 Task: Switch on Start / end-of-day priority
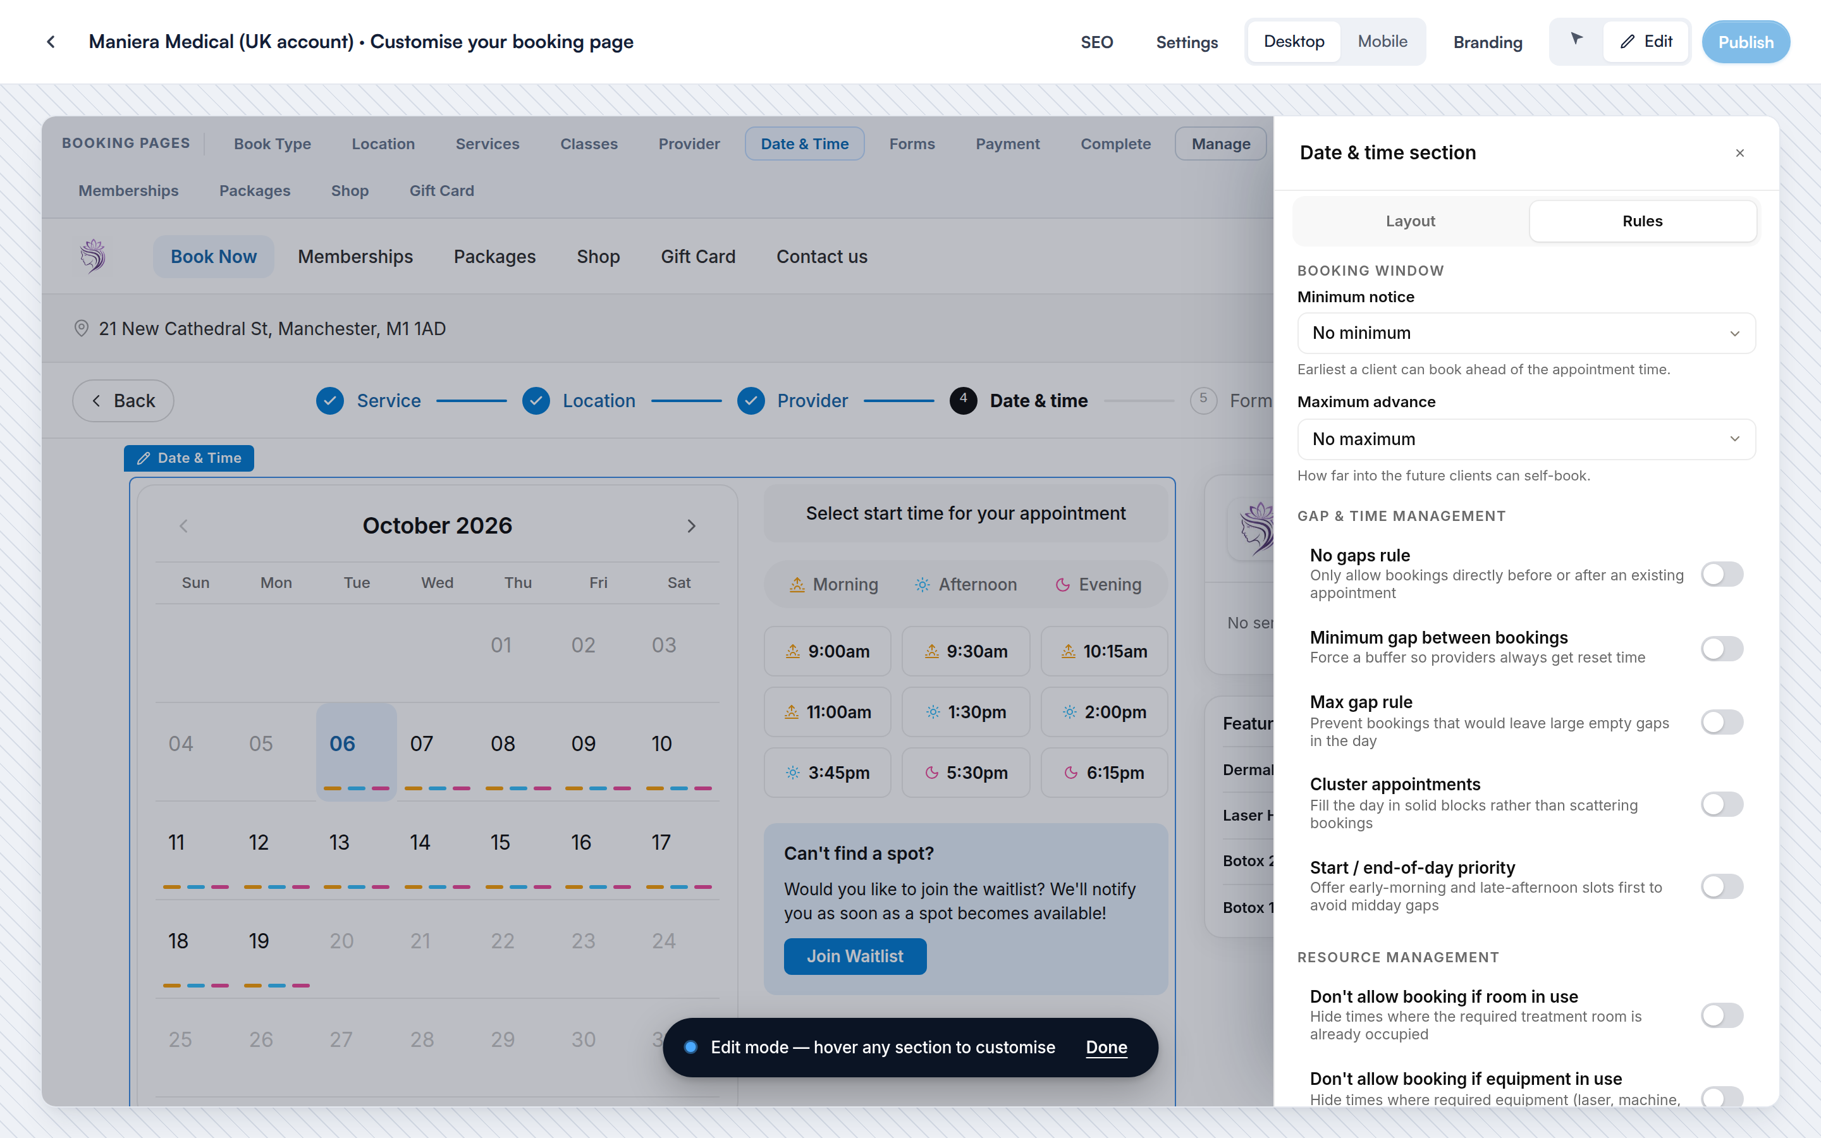1722,886
